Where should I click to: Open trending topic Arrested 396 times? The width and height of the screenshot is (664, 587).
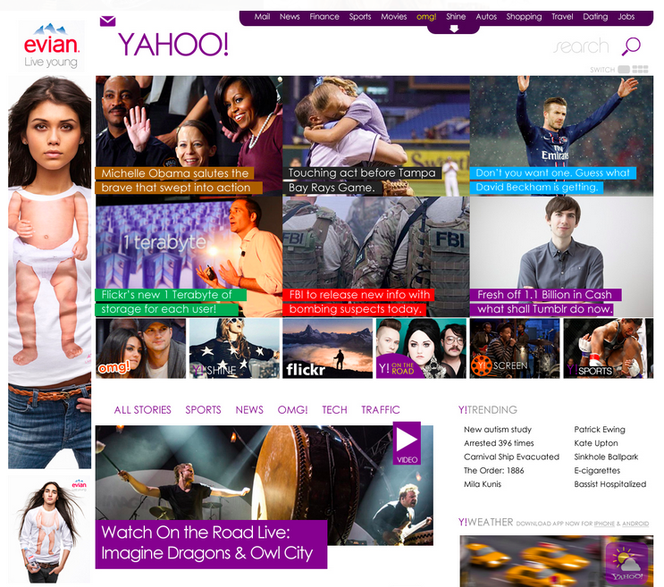(x=499, y=443)
